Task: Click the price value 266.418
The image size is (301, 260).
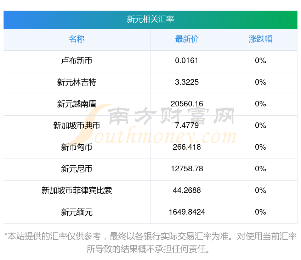Action: point(187,147)
